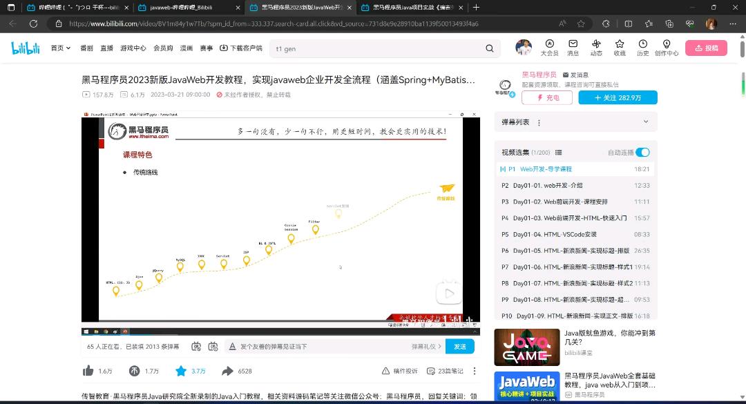
Task: Click the search magnifier icon
Action: [490, 48]
